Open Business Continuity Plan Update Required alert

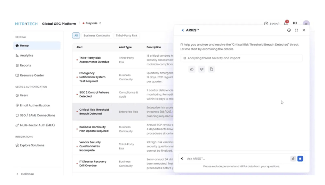coord(94,129)
